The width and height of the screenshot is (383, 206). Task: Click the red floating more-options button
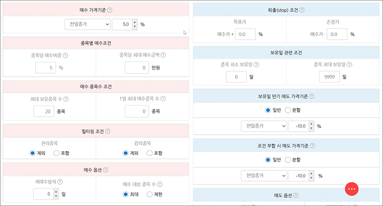pyautogui.click(x=351, y=189)
